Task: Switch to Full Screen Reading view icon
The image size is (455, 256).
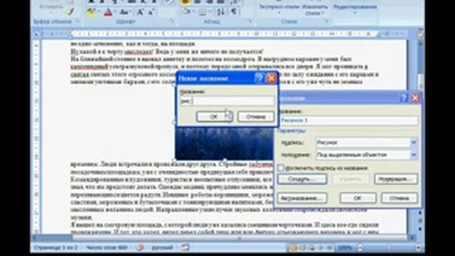Action: pyautogui.click(x=303, y=247)
